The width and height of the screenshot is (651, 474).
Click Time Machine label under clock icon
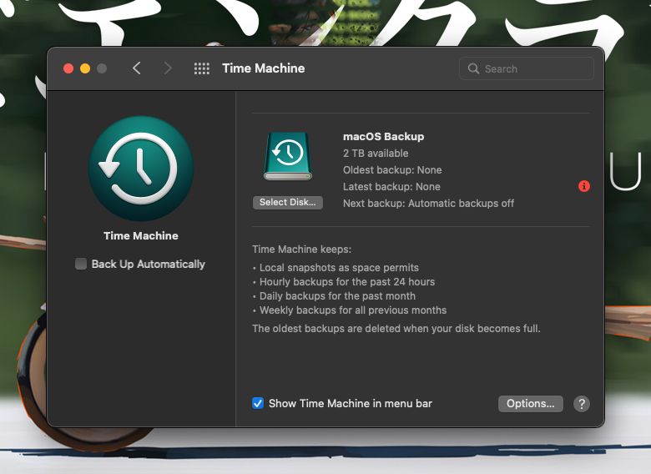(141, 236)
